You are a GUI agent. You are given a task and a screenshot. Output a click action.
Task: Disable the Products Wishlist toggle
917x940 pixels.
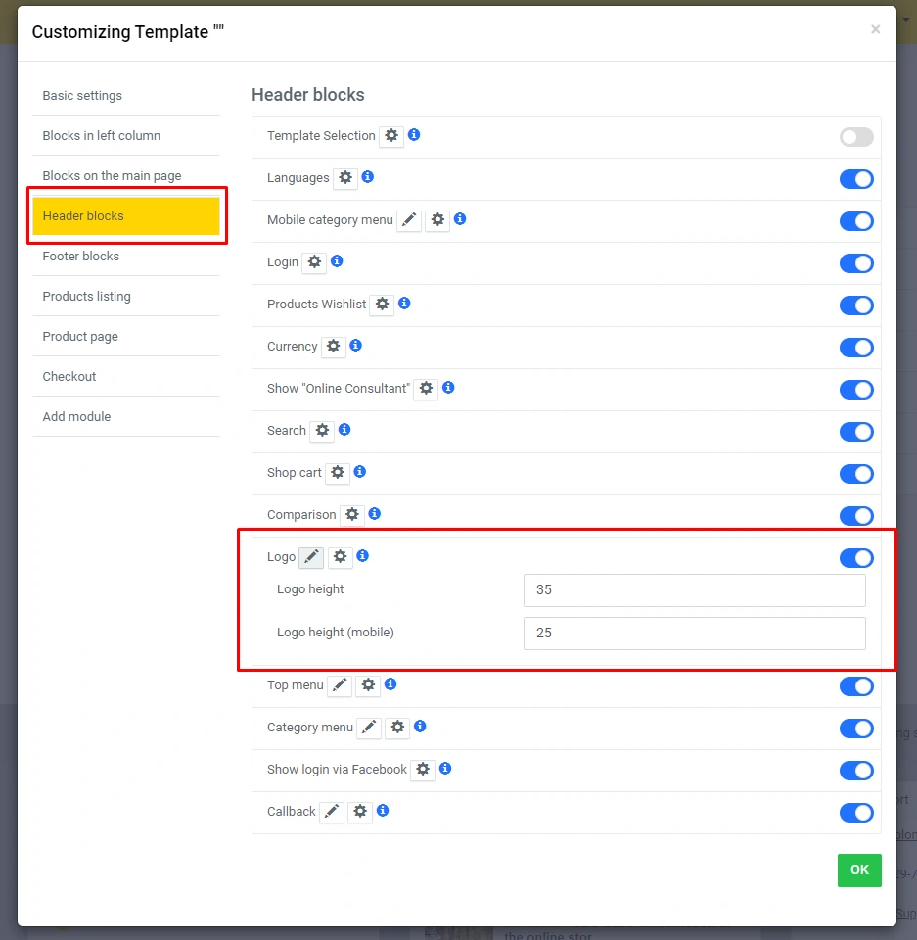(856, 305)
